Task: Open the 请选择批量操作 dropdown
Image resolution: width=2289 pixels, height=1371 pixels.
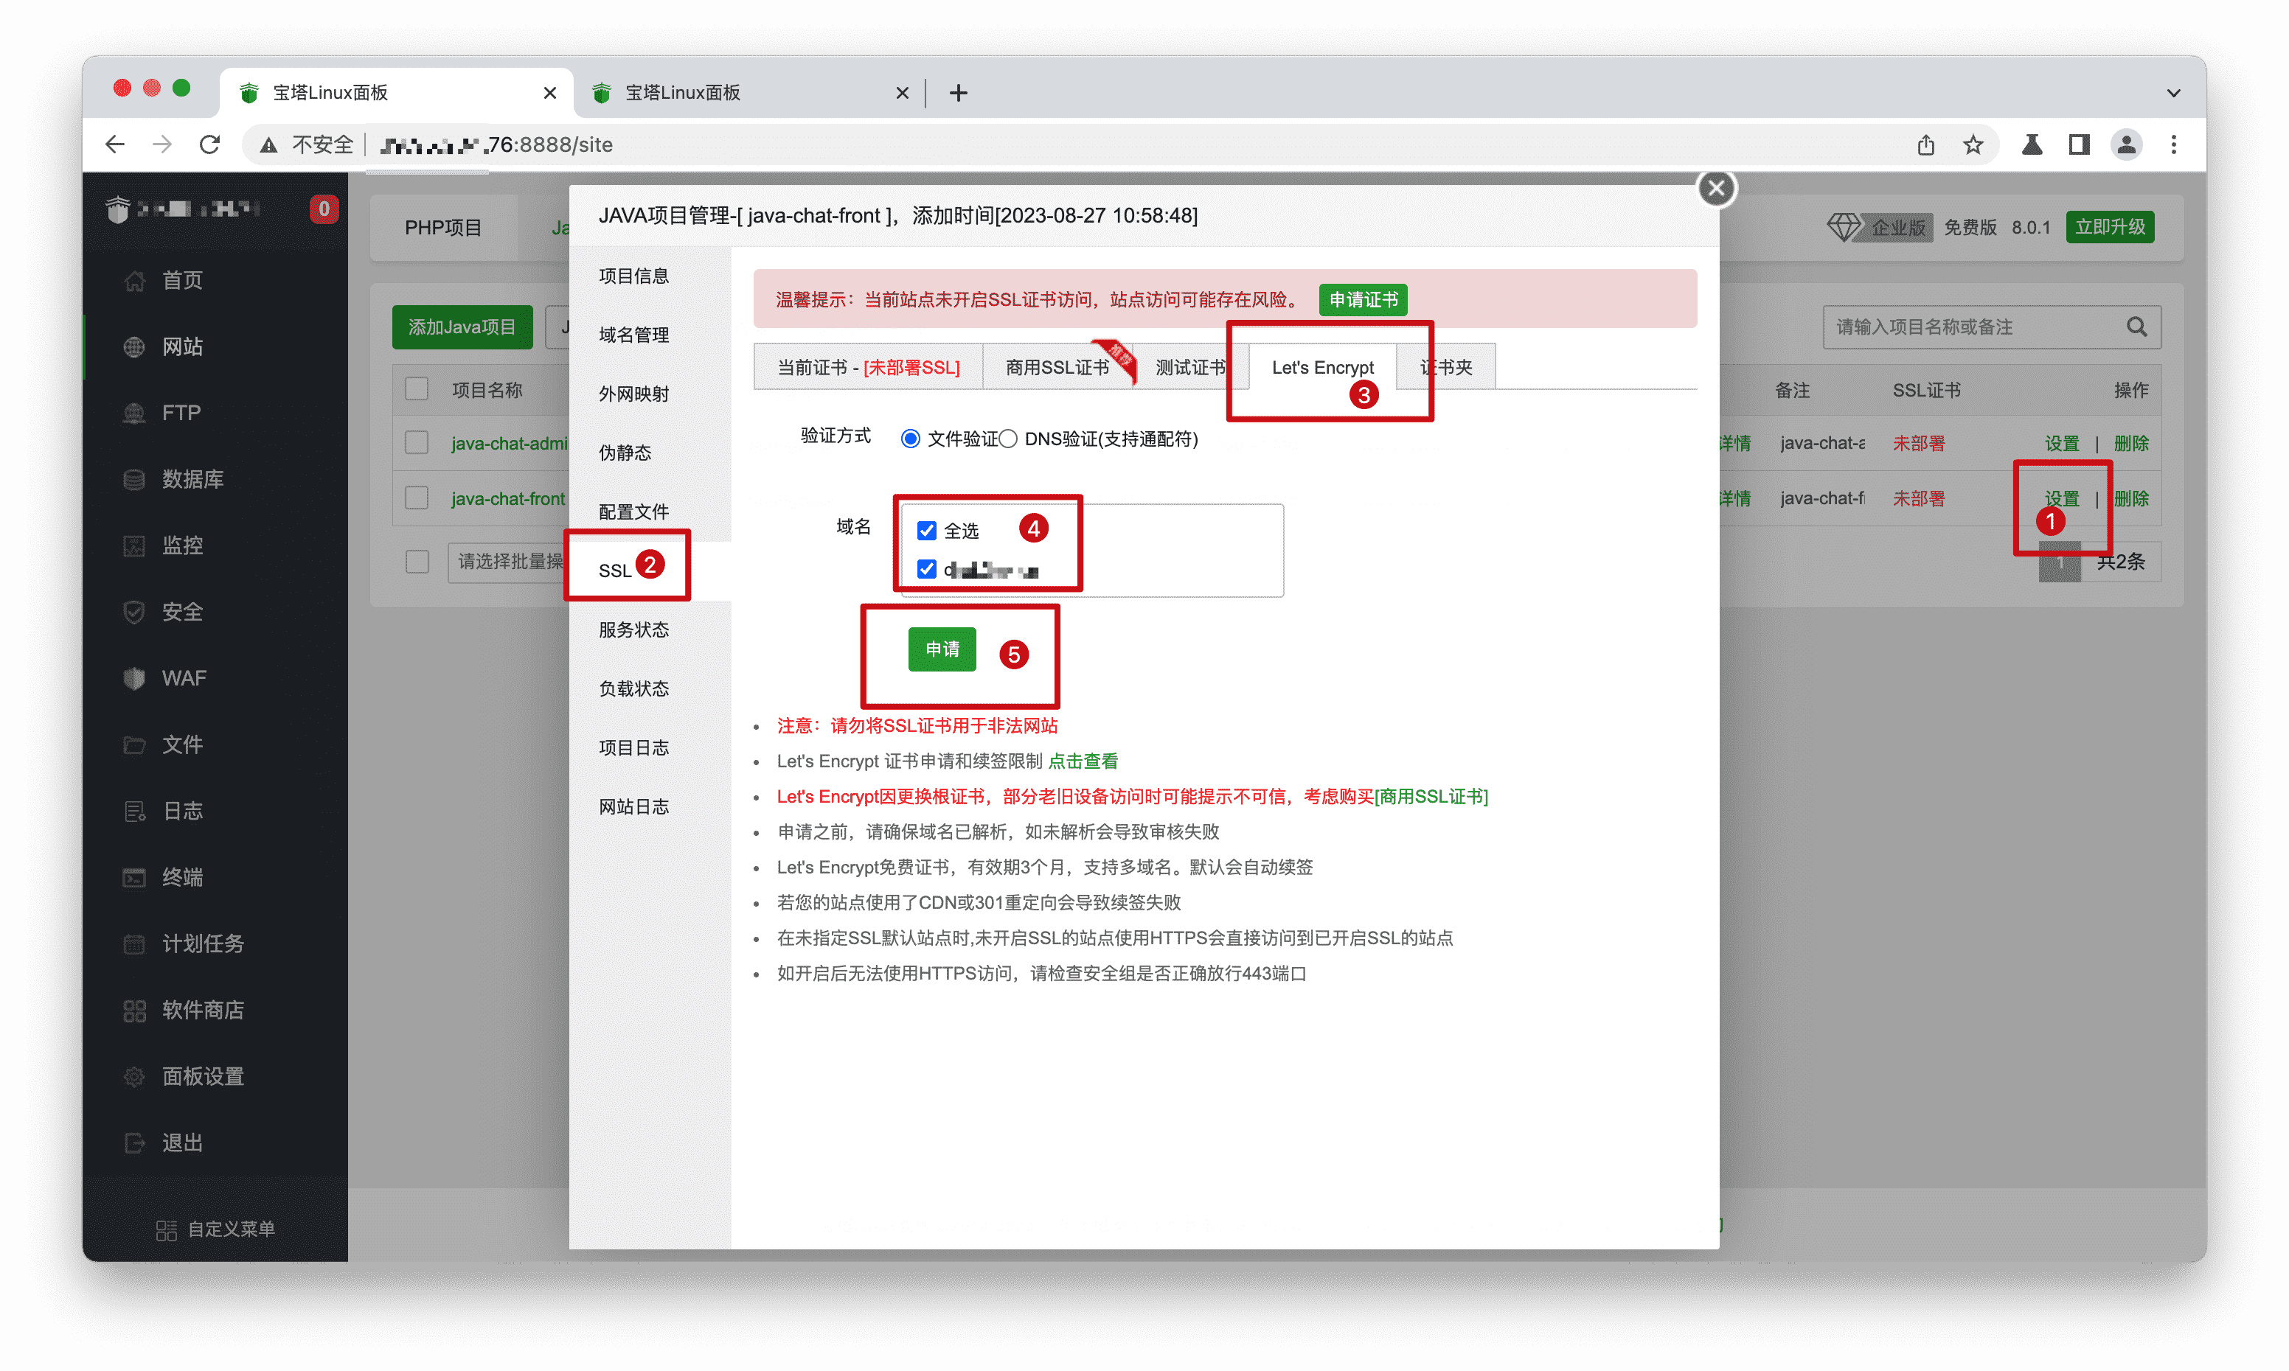Action: (508, 562)
